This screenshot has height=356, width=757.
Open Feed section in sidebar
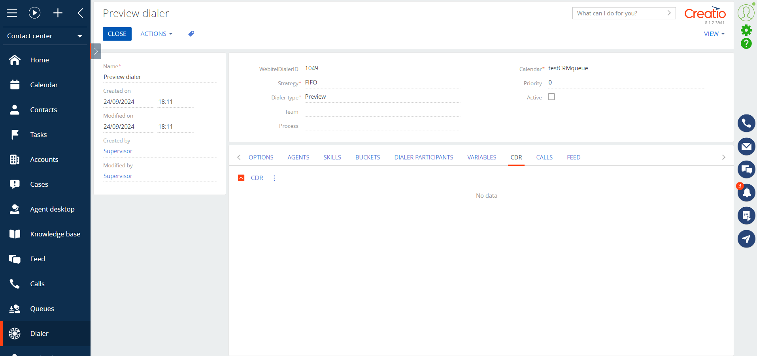click(45, 259)
